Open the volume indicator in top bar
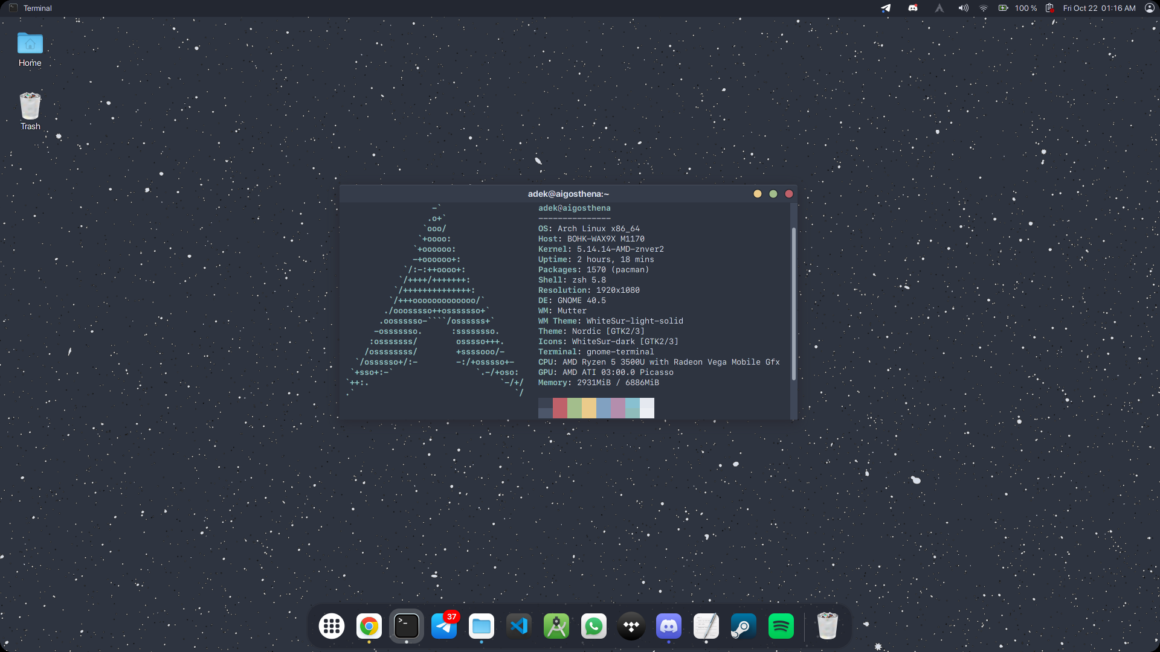The height and width of the screenshot is (652, 1160). pos(963,8)
